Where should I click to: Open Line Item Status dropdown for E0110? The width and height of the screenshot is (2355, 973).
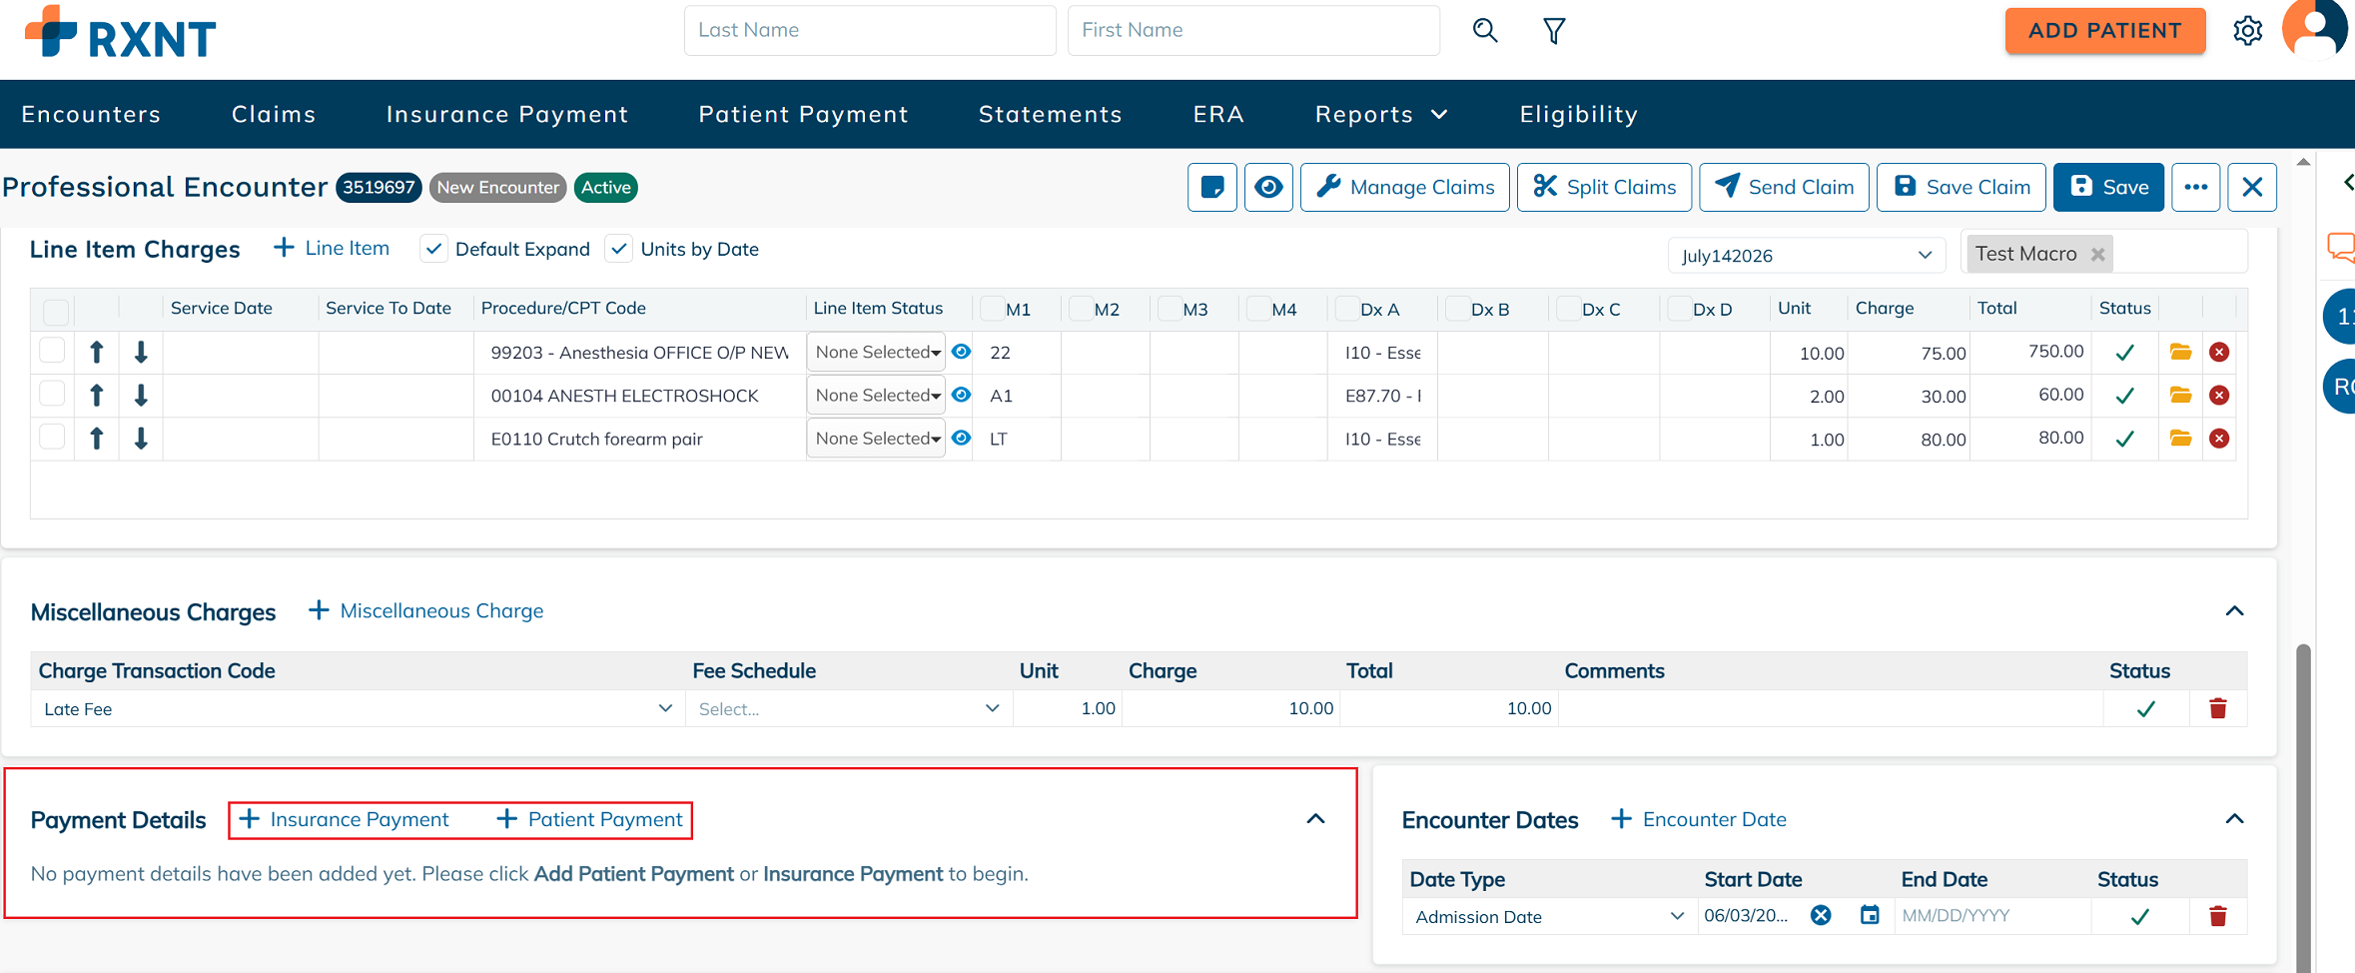pos(876,439)
